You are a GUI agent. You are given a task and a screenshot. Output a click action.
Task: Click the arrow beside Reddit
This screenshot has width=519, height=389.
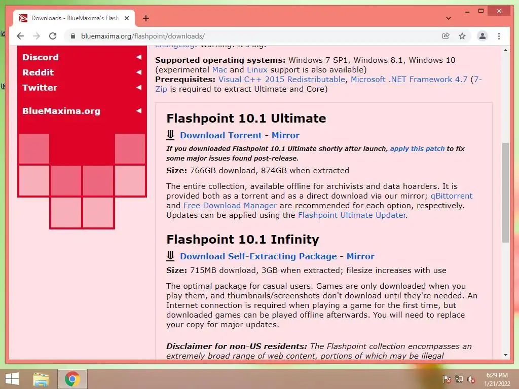point(139,72)
